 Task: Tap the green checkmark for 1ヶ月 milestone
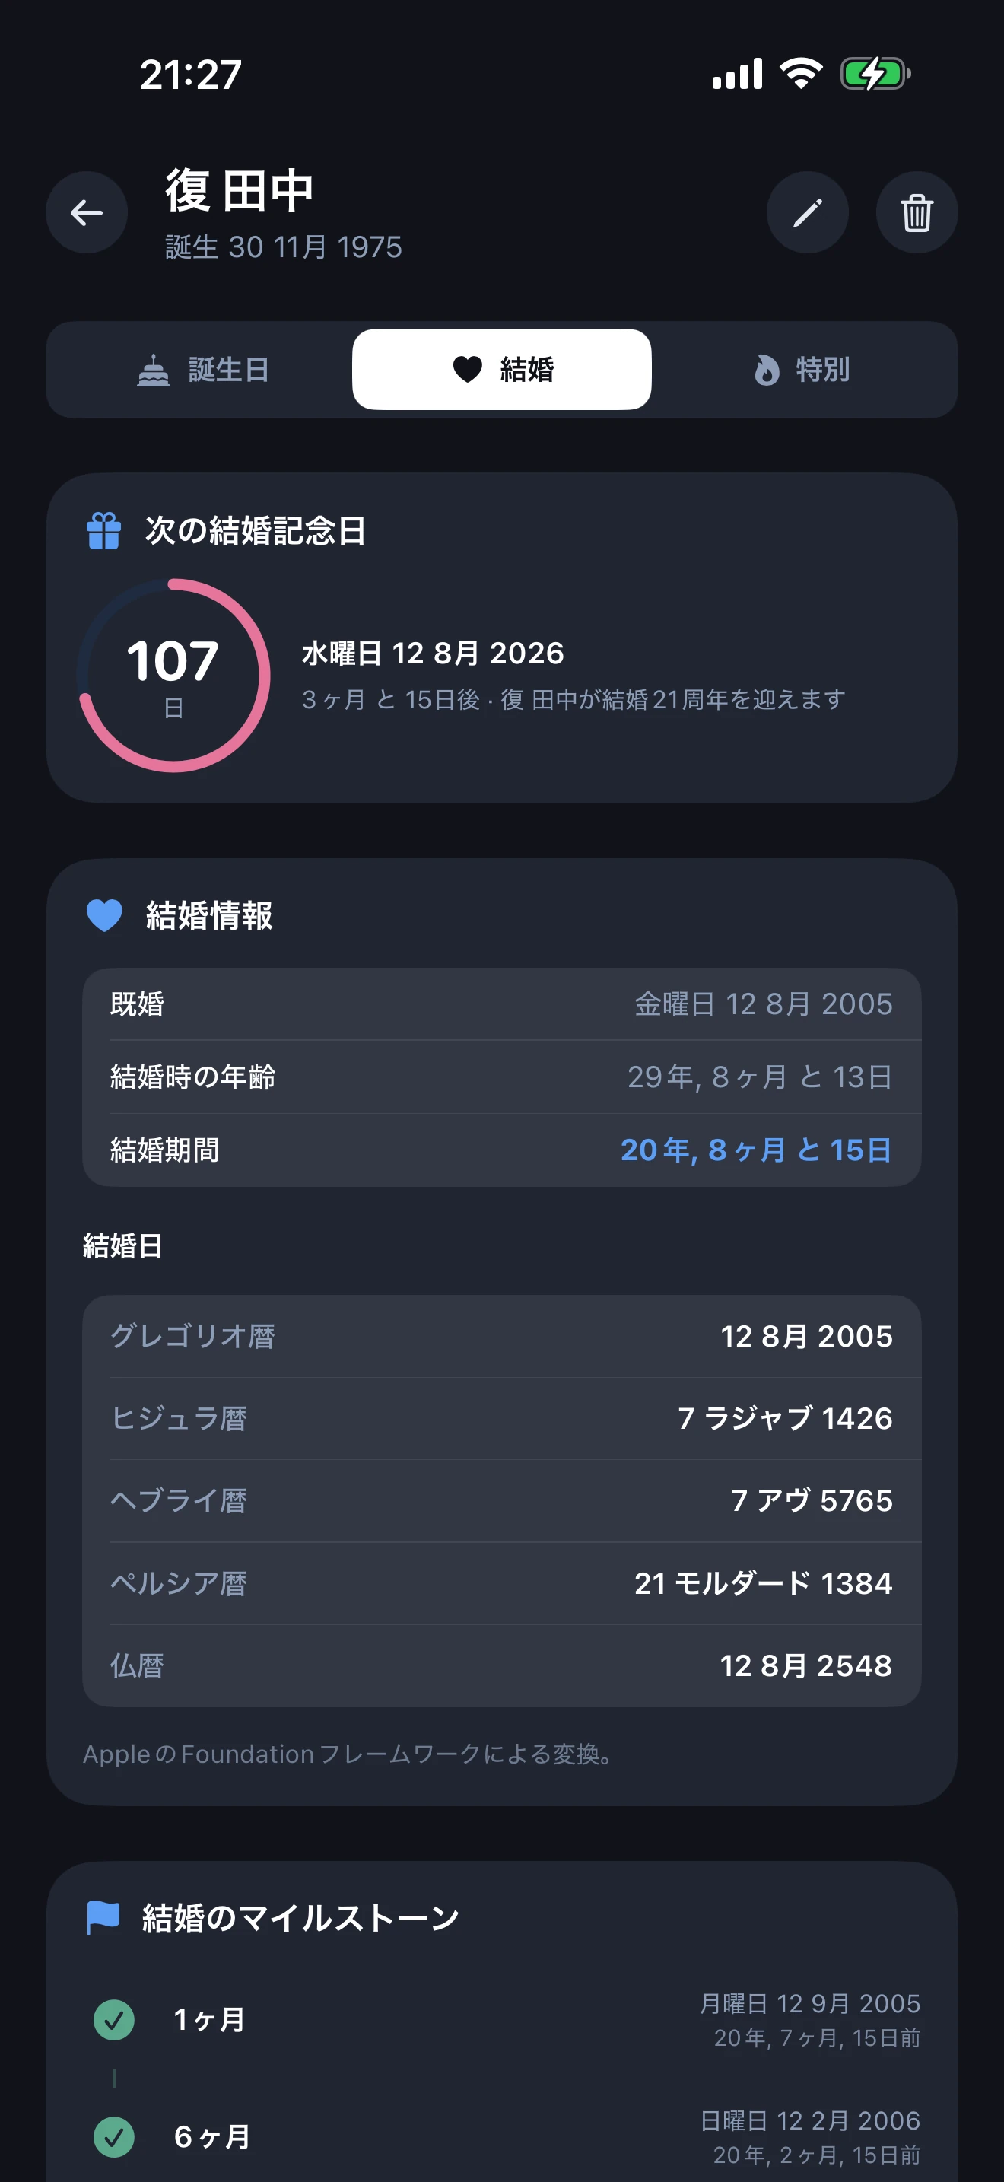tap(114, 2019)
